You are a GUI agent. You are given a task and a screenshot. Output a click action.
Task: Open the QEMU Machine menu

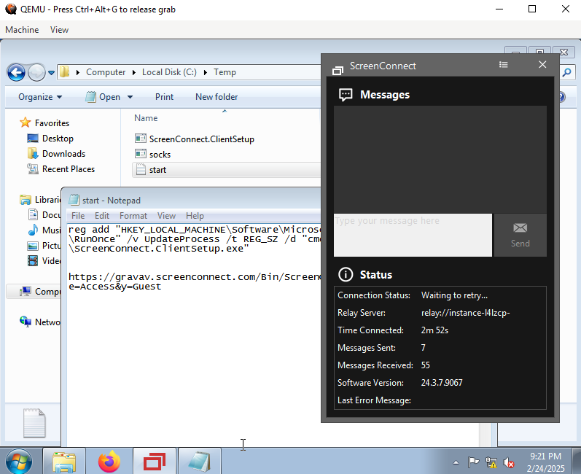[22, 30]
